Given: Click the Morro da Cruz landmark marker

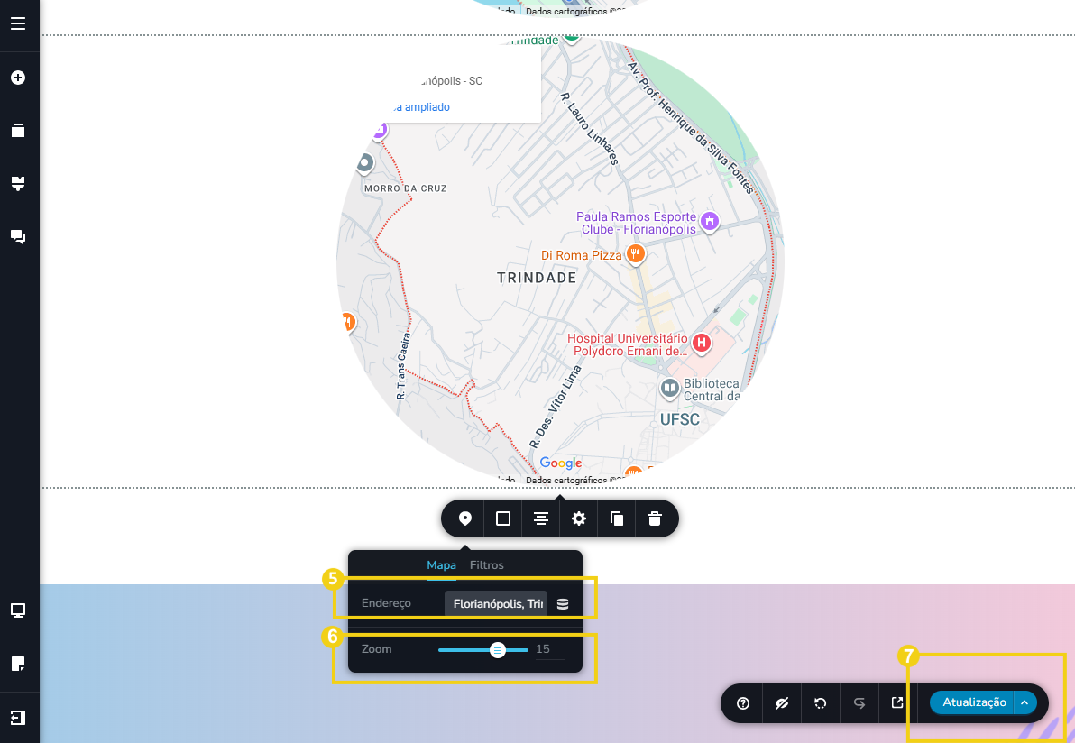Looking at the screenshot, I should click(364, 163).
